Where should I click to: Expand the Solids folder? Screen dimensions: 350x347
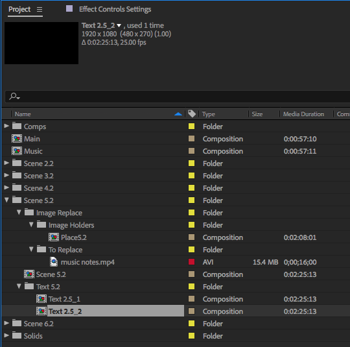tap(6, 335)
